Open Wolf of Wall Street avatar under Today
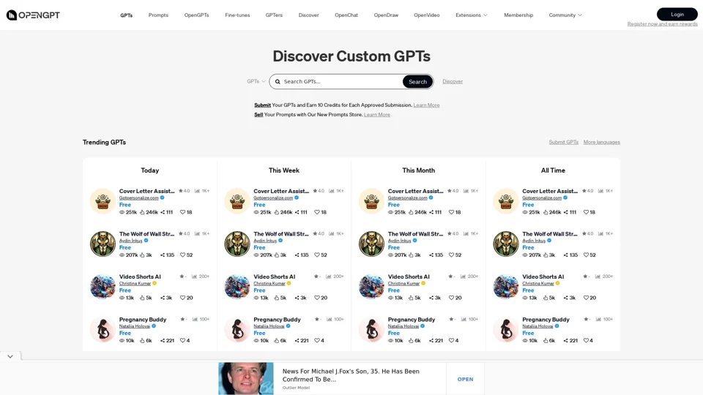Screen dimensions: 703x395 click(103, 244)
